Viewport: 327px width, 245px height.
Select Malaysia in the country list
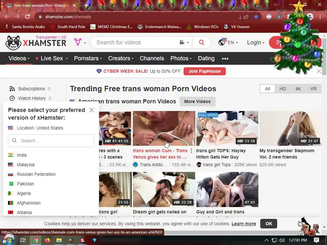click(21, 165)
